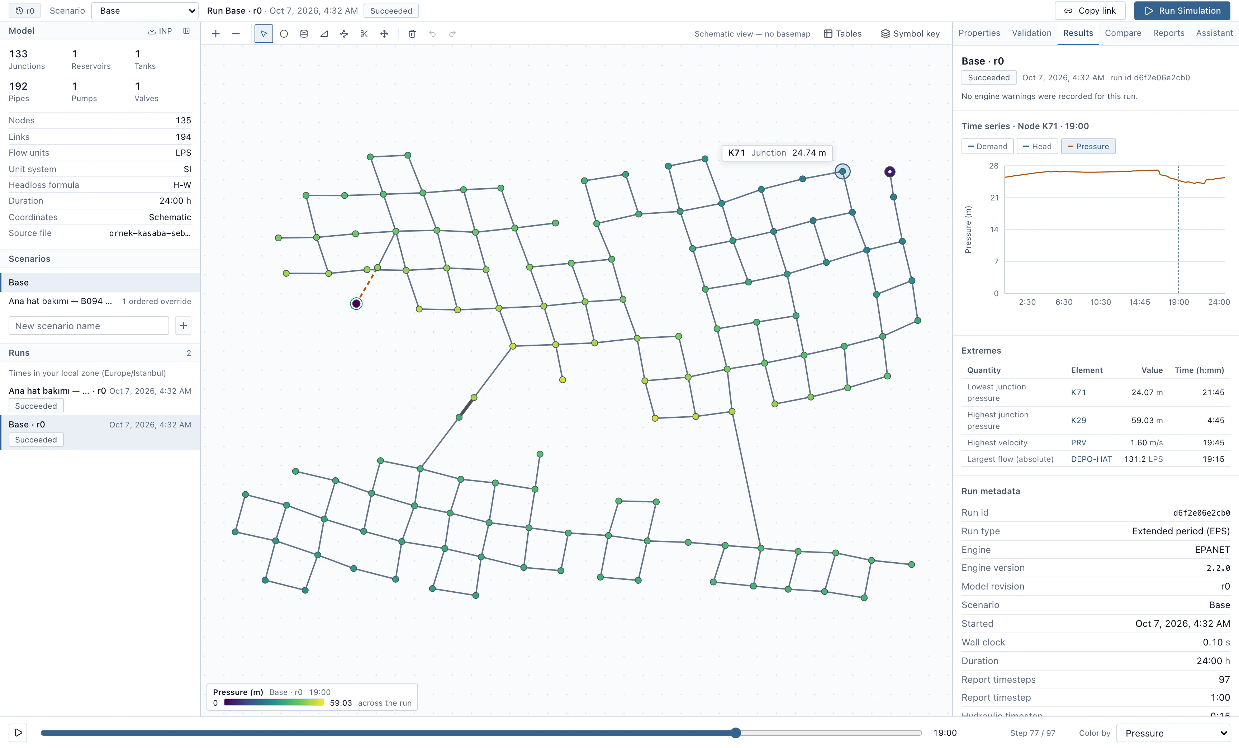The width and height of the screenshot is (1239, 748).
Task: Click the trash delete icon
Action: click(x=412, y=34)
